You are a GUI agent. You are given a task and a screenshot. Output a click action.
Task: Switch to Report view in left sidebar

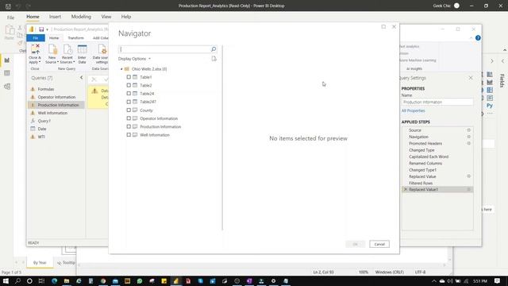[x=7, y=60]
